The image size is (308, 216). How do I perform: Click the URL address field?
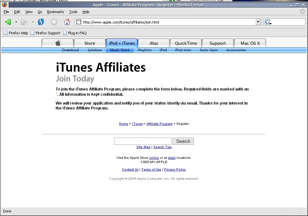pos(168,22)
